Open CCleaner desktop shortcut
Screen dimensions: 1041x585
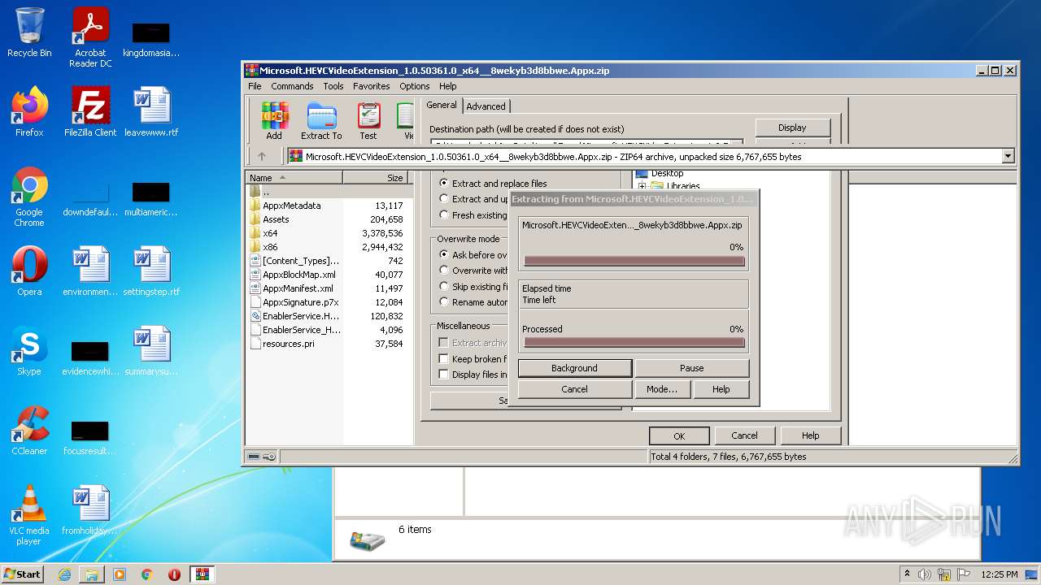pyautogui.click(x=29, y=431)
